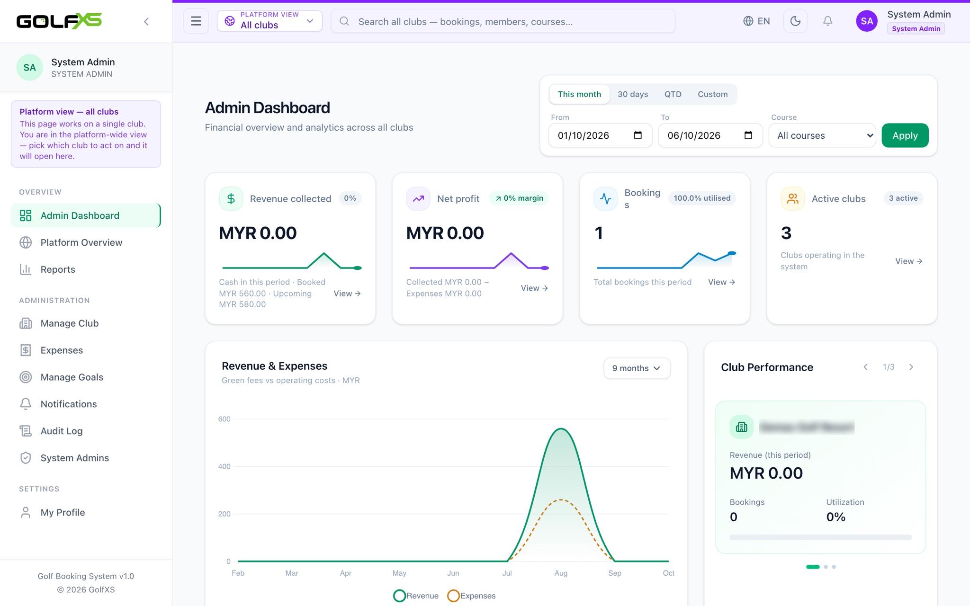Click the search magnifier icon

tap(344, 21)
